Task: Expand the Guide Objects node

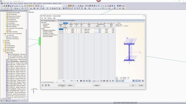Action: point(3,49)
